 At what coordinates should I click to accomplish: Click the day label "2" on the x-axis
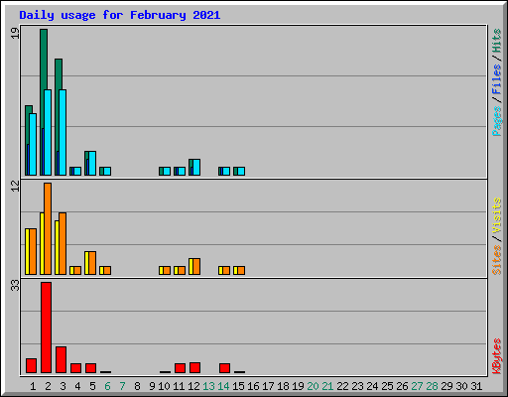click(x=48, y=386)
